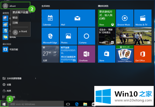Open the OneNote tile

coord(86,54)
